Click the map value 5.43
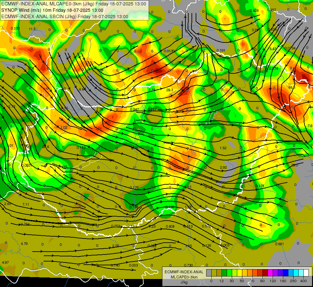 [273, 49]
